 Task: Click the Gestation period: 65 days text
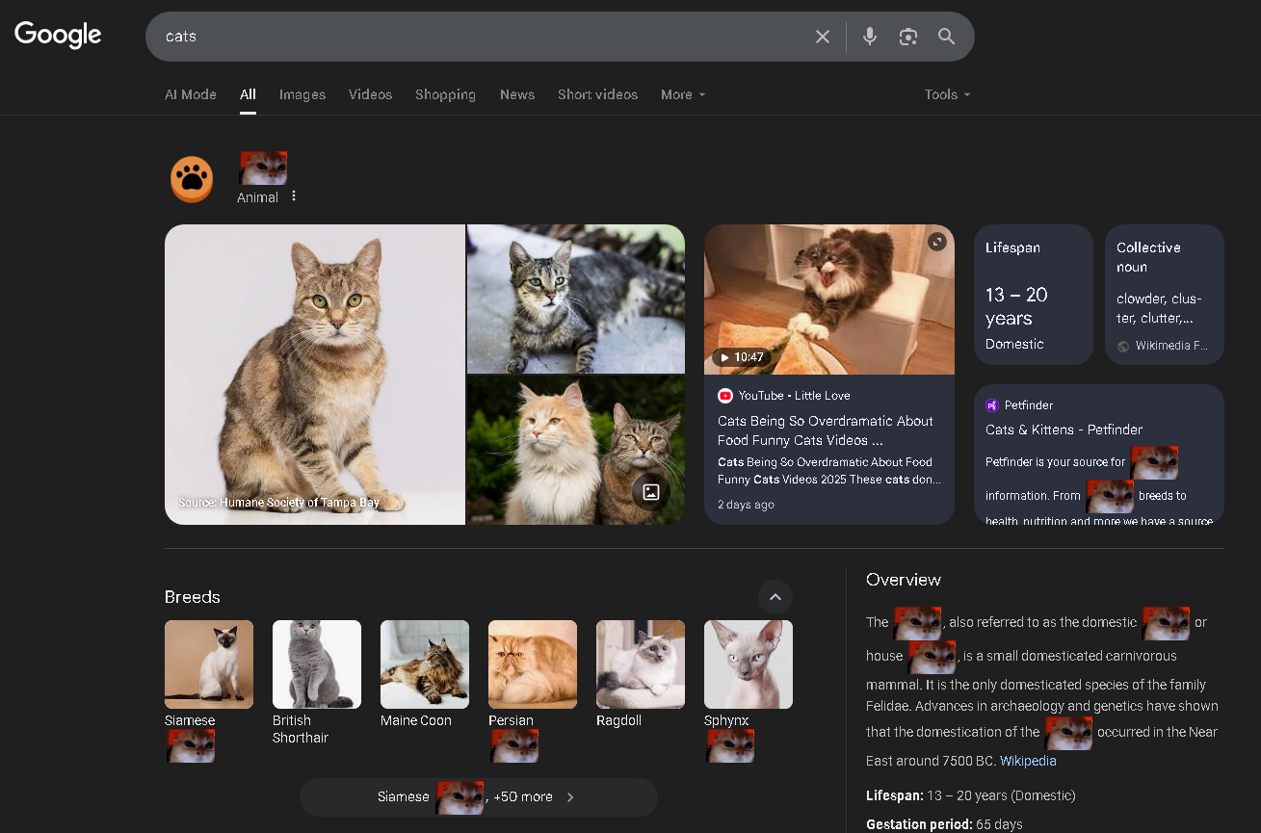point(944,824)
